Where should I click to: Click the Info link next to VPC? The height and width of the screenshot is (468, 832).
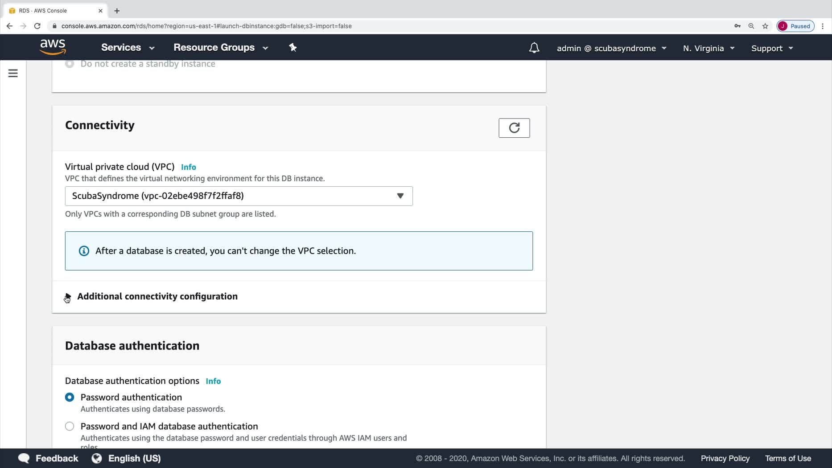188,167
